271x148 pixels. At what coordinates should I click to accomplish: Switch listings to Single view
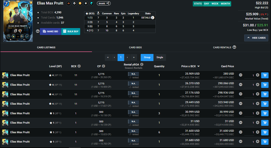tap(160, 57)
